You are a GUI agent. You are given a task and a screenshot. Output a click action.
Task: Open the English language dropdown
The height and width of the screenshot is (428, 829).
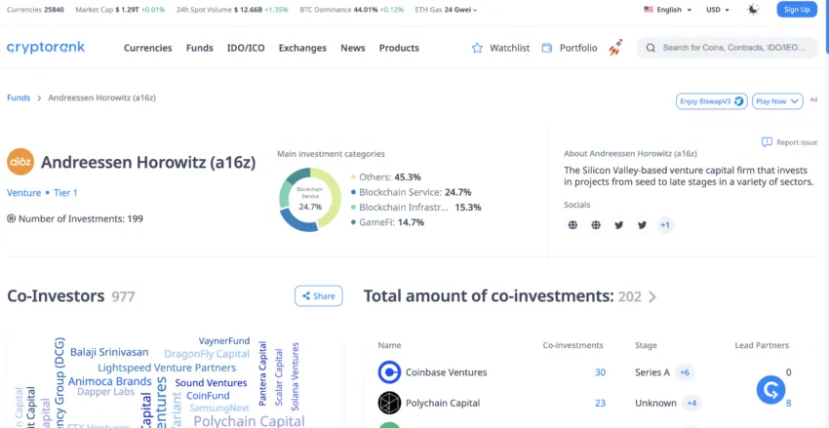click(x=668, y=10)
